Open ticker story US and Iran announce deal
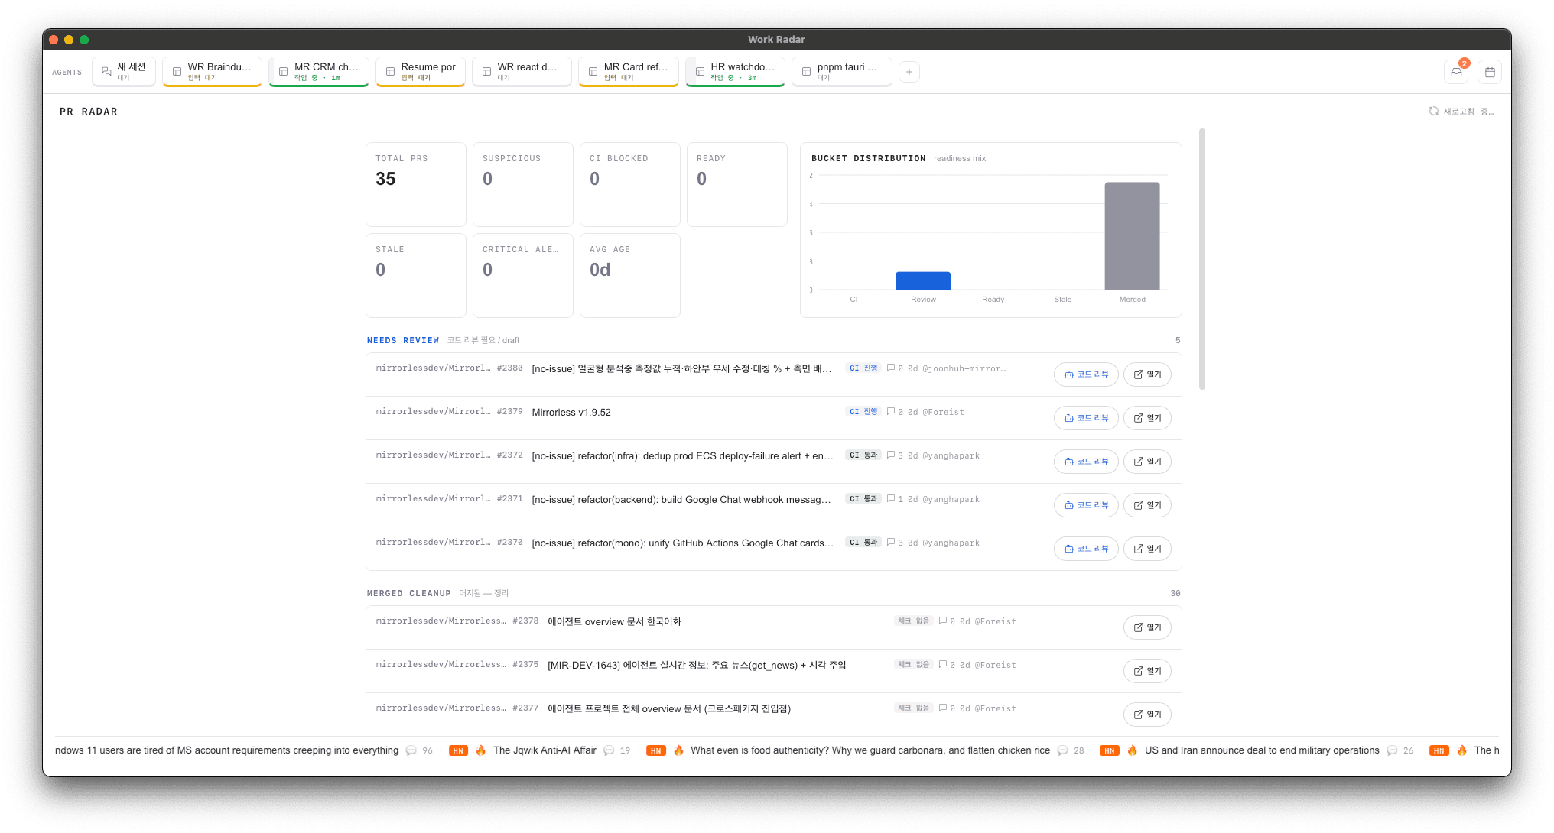Viewport: 1554px width, 833px height. point(1262,750)
